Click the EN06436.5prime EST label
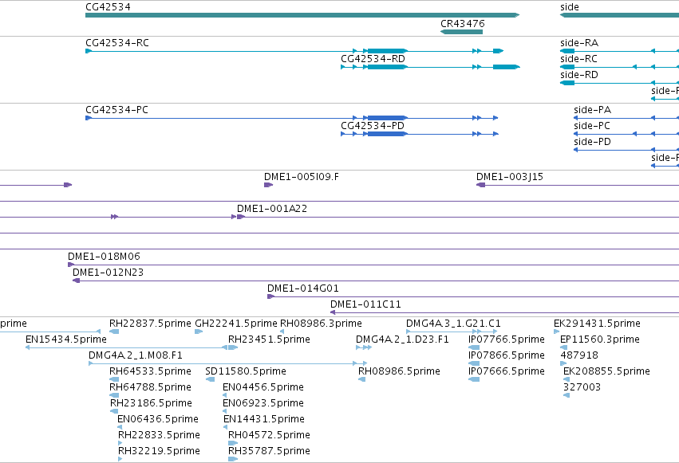The width and height of the screenshot is (679, 463). (158, 419)
